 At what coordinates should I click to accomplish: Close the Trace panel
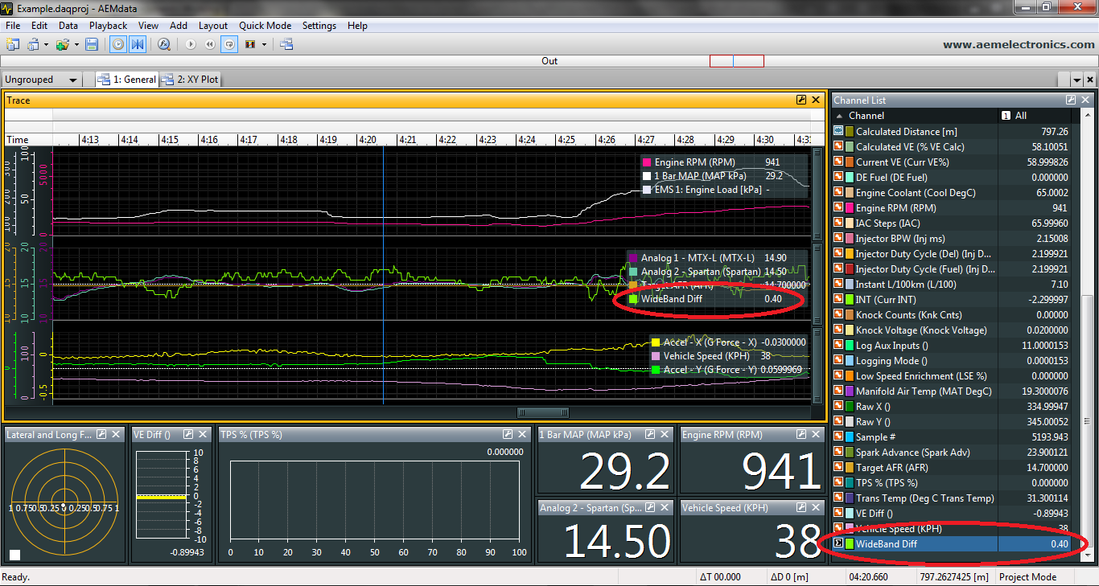coord(816,100)
